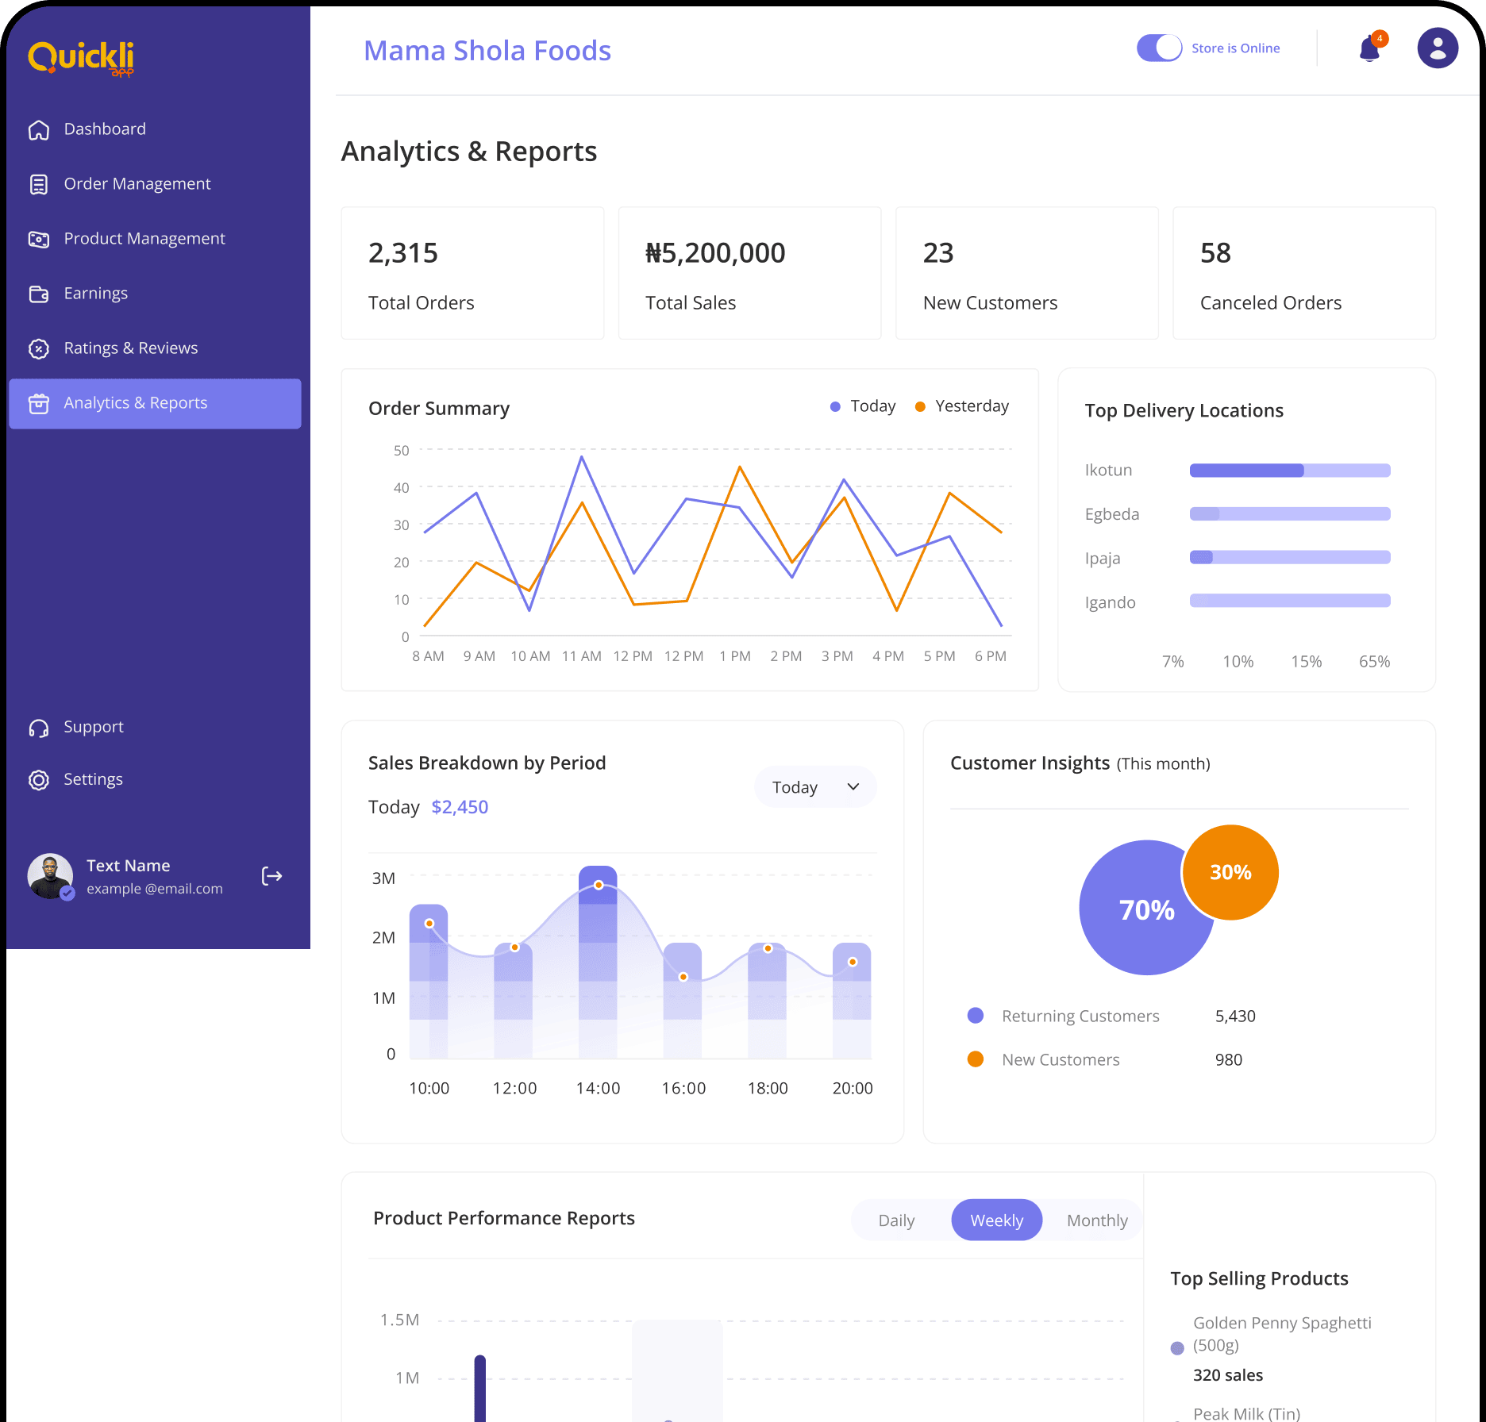Open Support via the headset icon
Screen dimensions: 1486x1422
click(x=39, y=728)
